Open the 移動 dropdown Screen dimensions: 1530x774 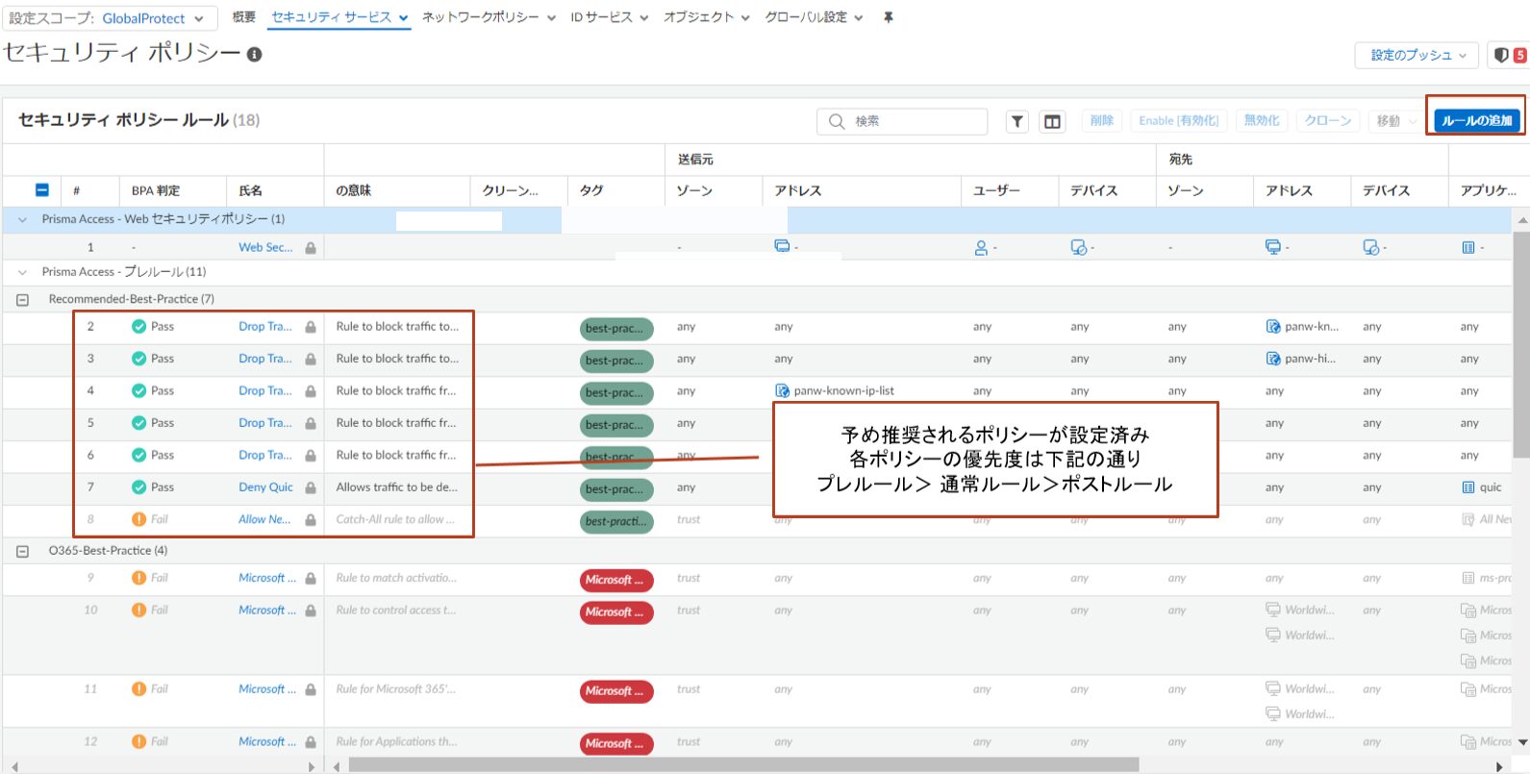click(1395, 121)
